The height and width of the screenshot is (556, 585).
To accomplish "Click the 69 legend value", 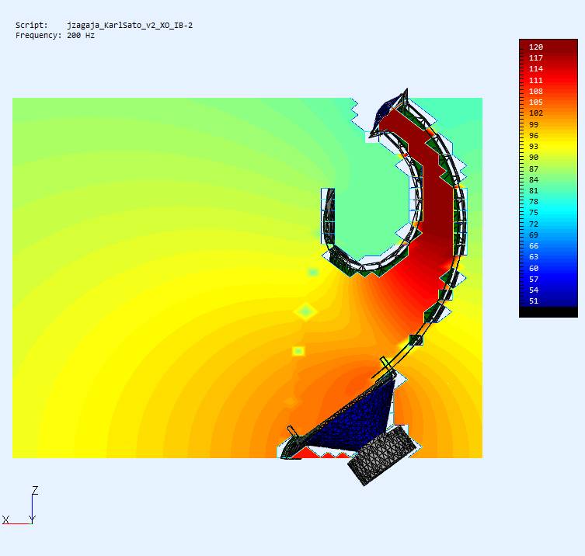I will click(534, 235).
